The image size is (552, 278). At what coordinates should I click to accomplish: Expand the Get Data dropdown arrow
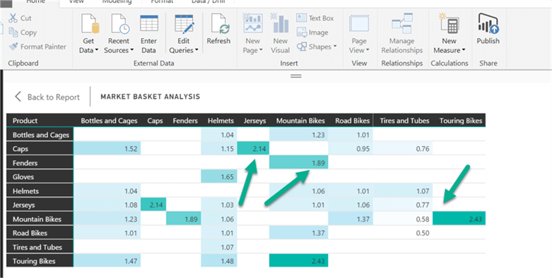(x=96, y=50)
